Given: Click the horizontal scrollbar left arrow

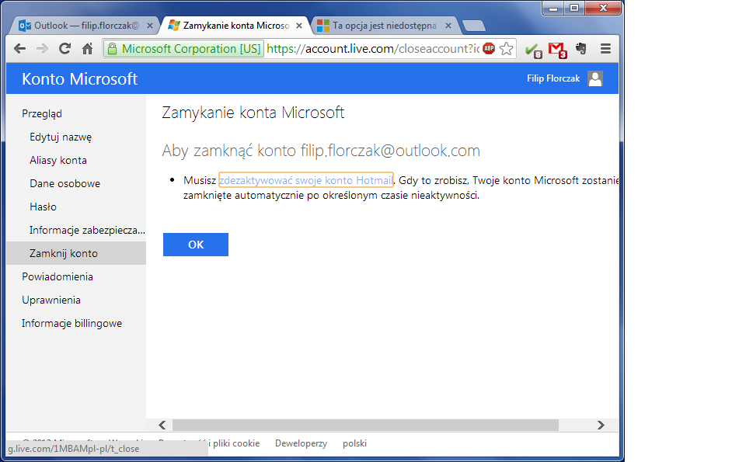Looking at the screenshot, I should point(162,425).
